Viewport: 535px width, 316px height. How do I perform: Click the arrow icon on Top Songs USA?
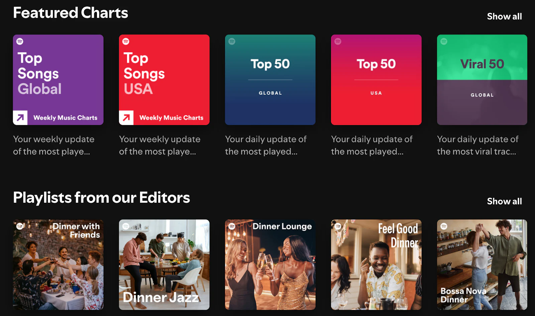point(126,118)
